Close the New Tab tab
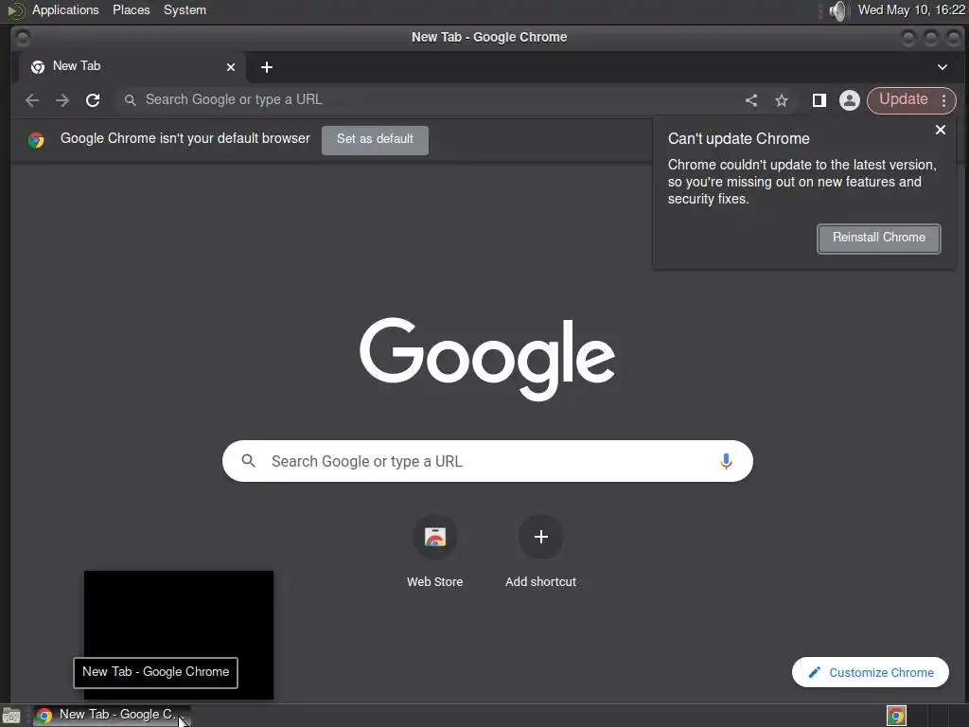This screenshot has width=969, height=727. click(x=231, y=67)
